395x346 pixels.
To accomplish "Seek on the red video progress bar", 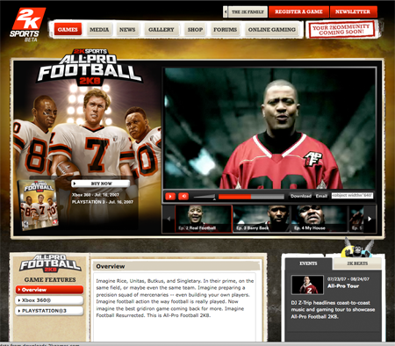I will (x=251, y=197).
